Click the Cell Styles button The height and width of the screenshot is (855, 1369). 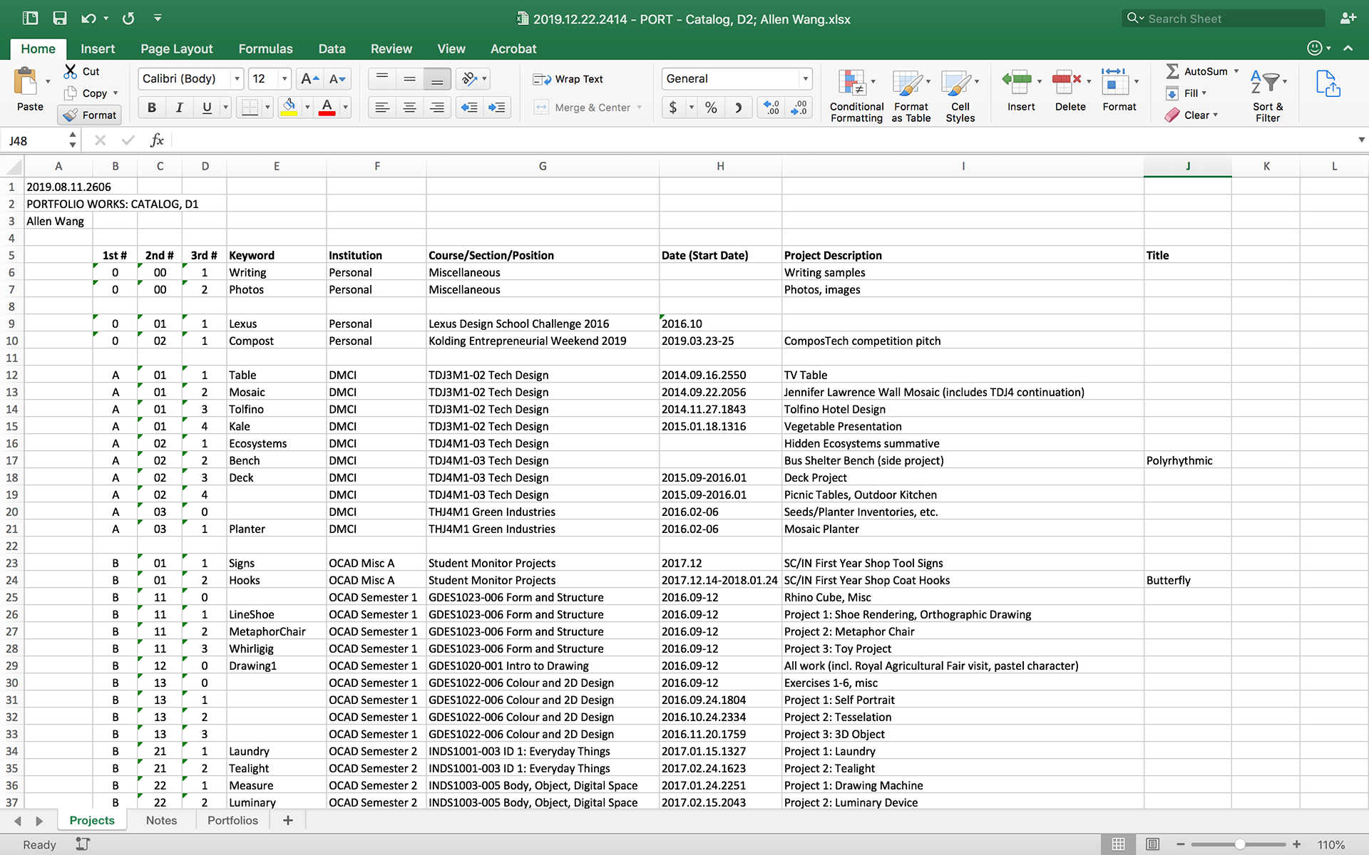click(x=960, y=96)
